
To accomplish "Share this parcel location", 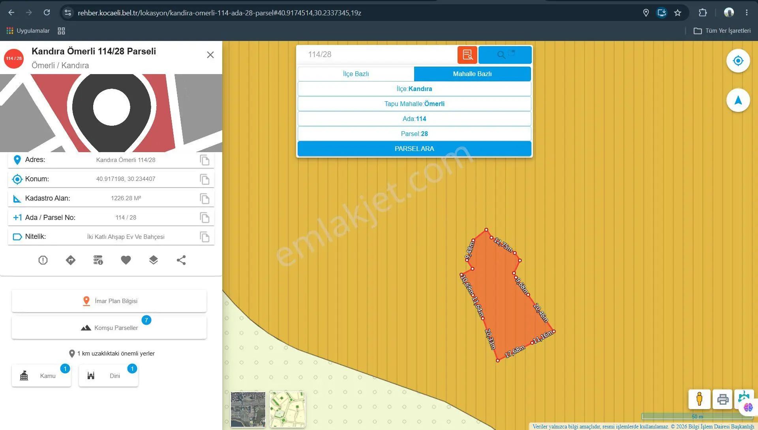I will click(x=181, y=260).
